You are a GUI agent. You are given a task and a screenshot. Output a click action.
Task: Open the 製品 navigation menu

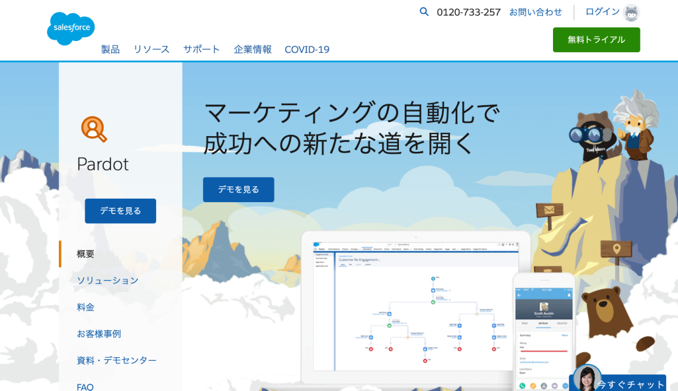click(x=110, y=50)
